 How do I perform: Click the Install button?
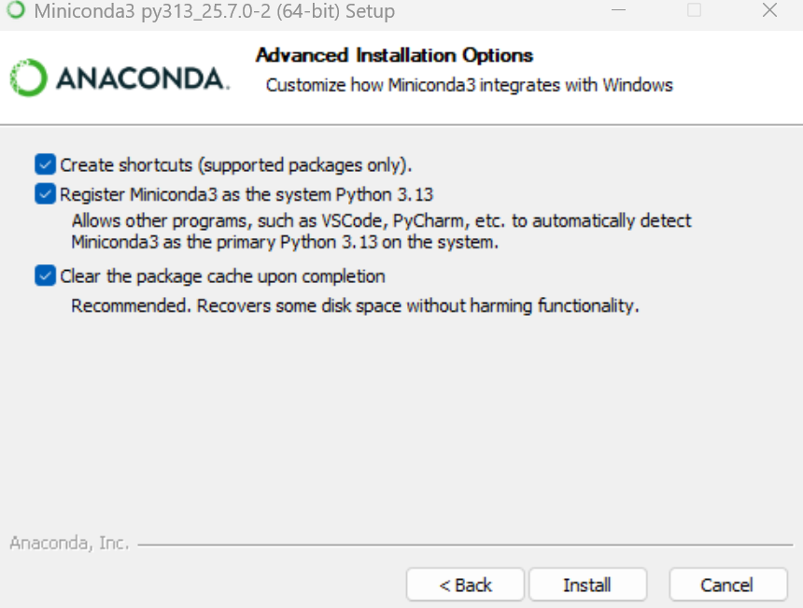tap(587, 584)
